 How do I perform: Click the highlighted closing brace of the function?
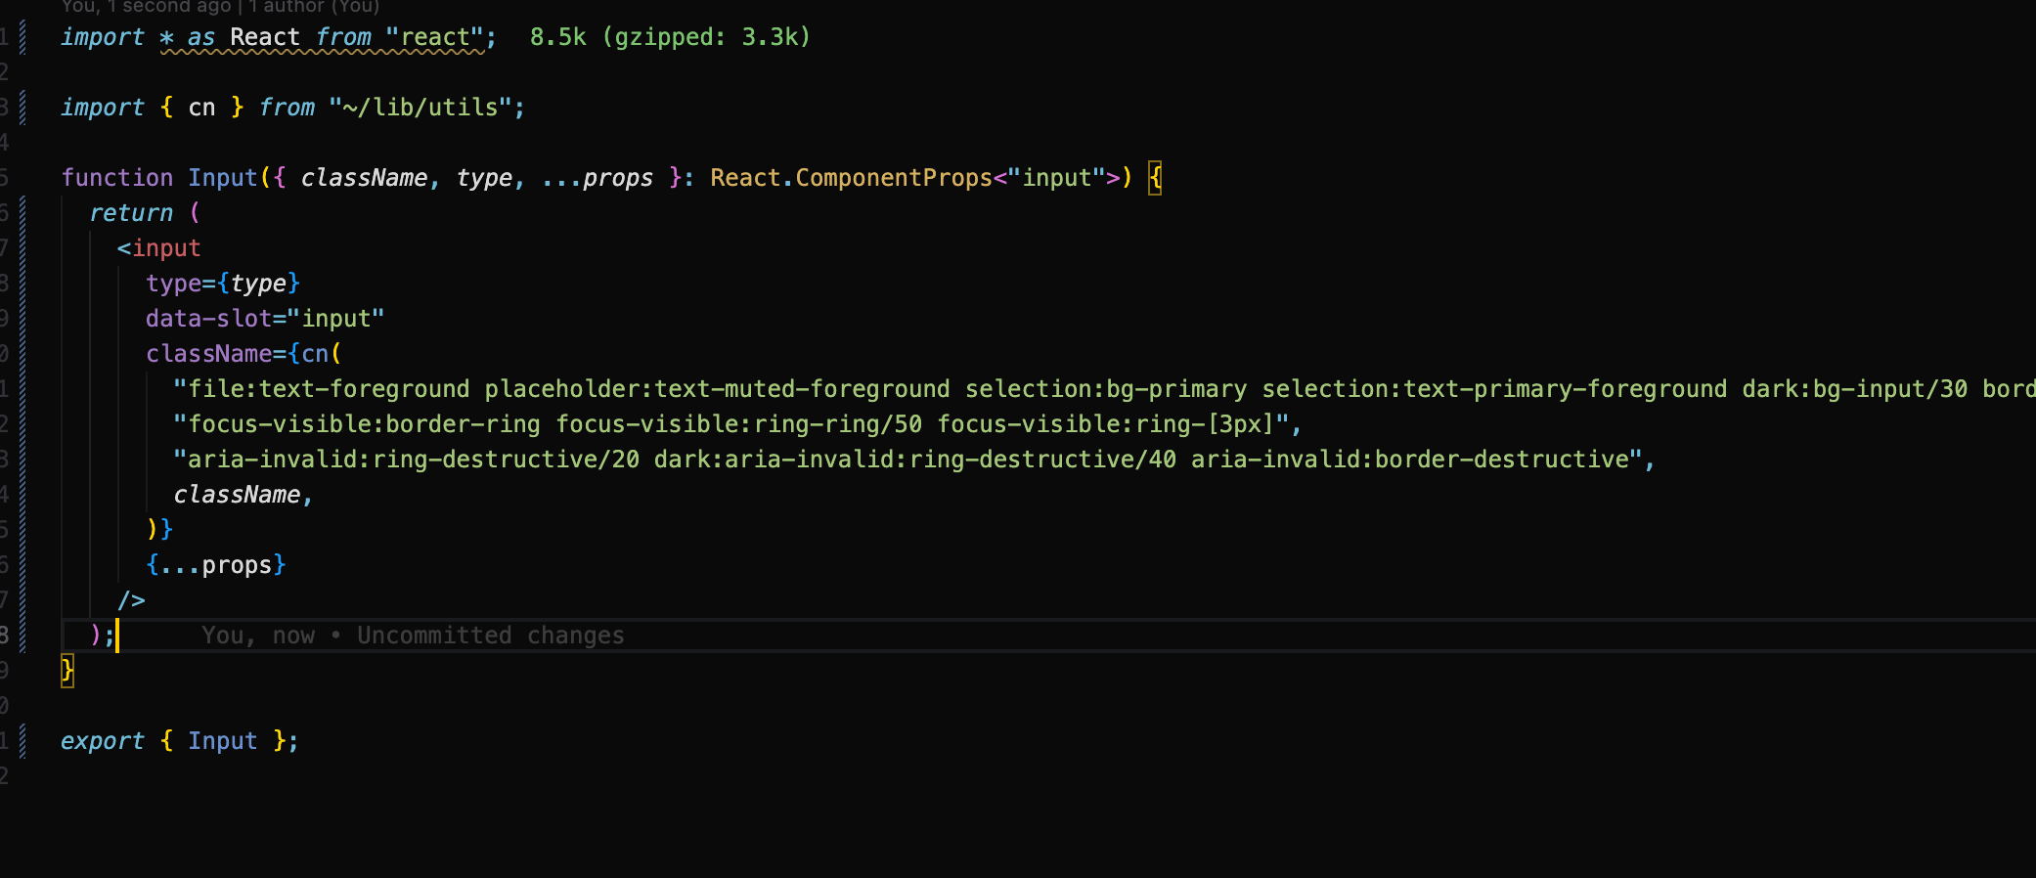[67, 671]
